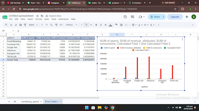Open the Google account avatar
The height and width of the screenshot is (111, 199).
pyautogui.click(x=194, y=17)
